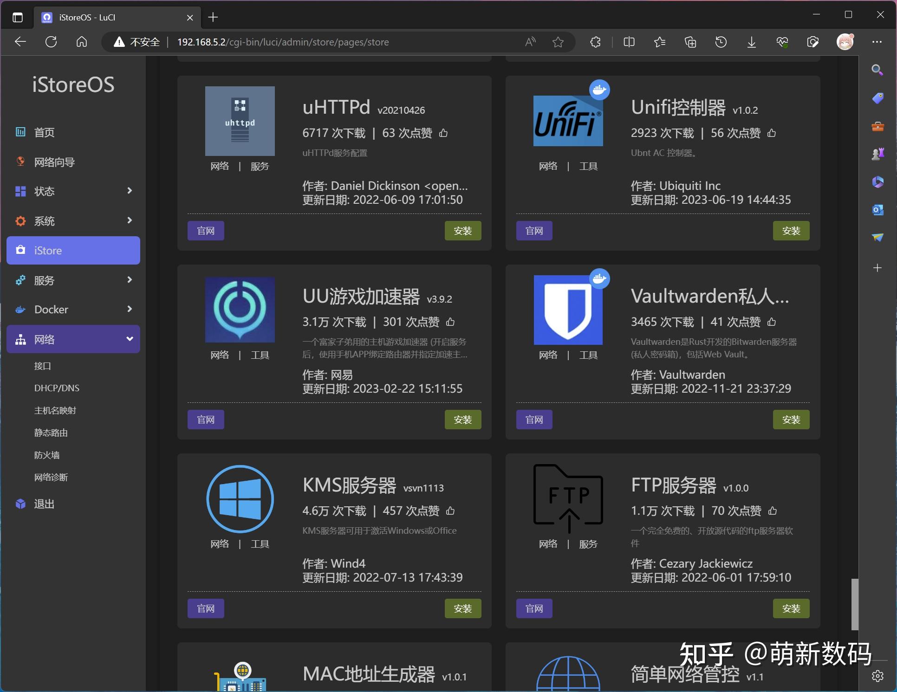This screenshot has width=897, height=692.
Task: Open a new browser tab
Action: tap(213, 17)
